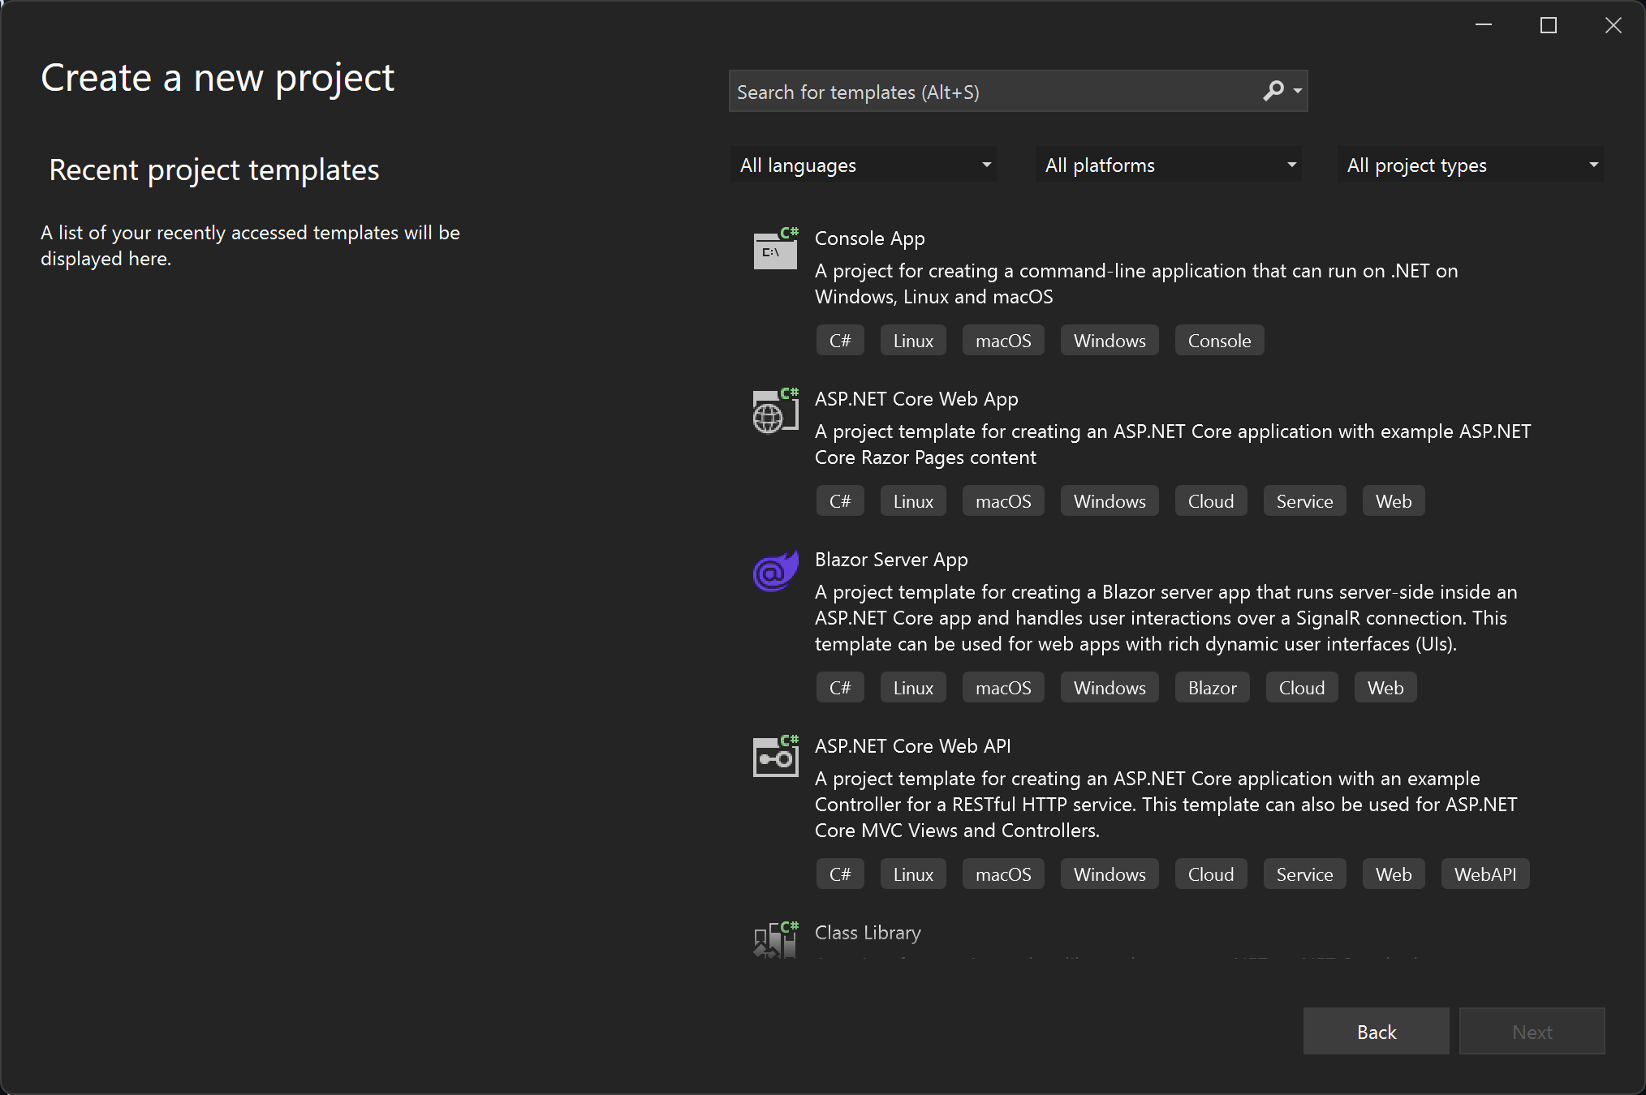Viewport: 1646px width, 1095px height.
Task: Select the ASP.NET Core Web API title
Action: tap(912, 746)
